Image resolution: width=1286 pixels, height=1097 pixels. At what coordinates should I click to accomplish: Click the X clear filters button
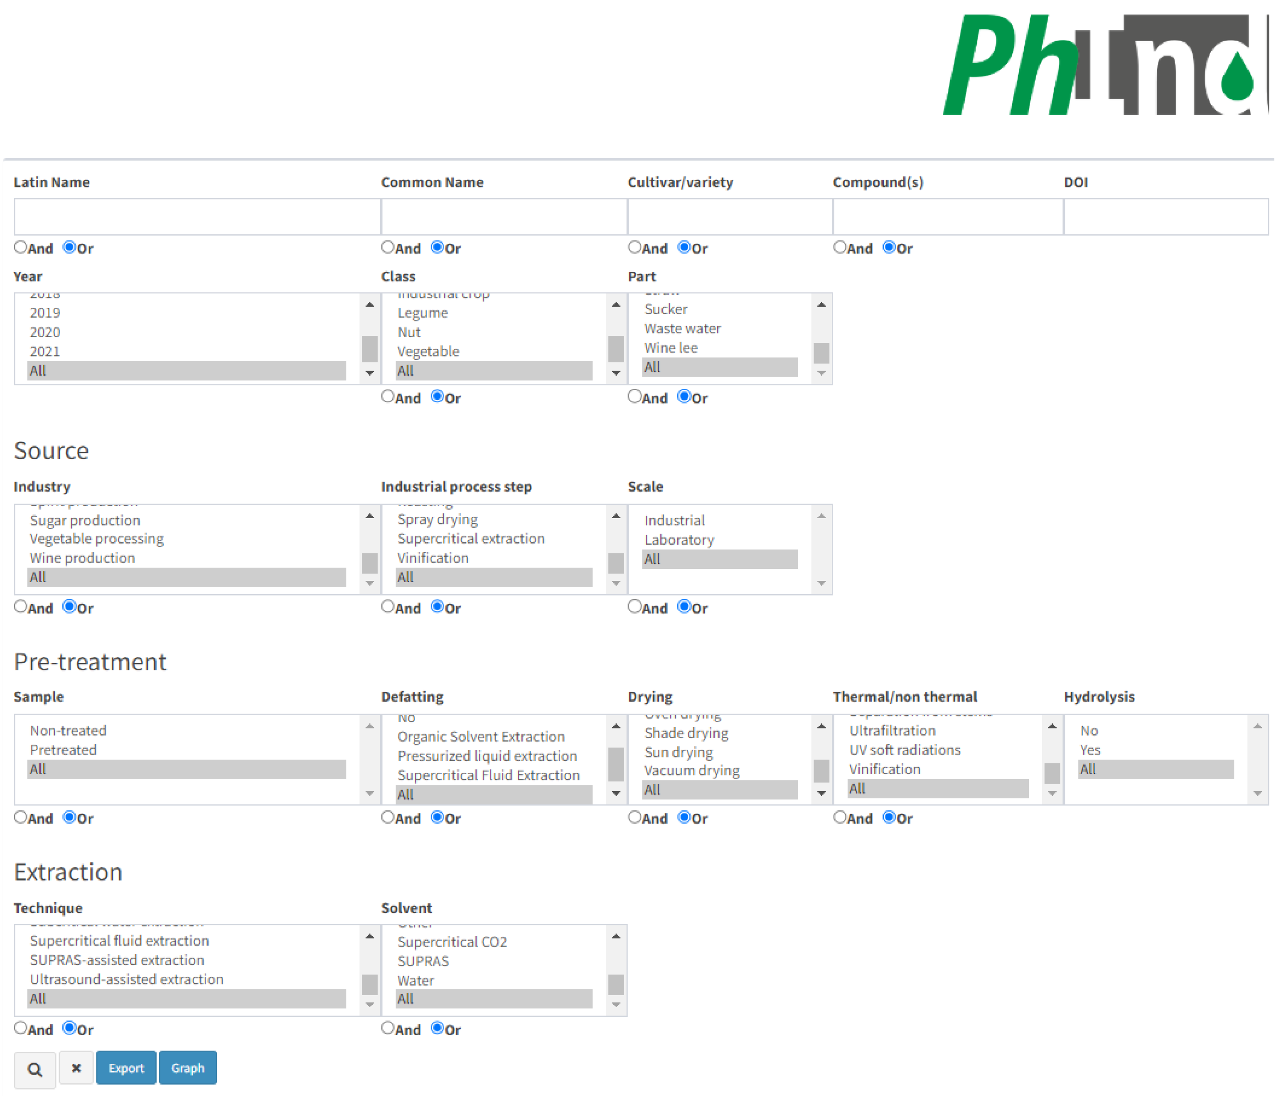[76, 1068]
